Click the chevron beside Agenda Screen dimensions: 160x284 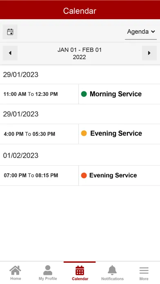[x=153, y=32]
